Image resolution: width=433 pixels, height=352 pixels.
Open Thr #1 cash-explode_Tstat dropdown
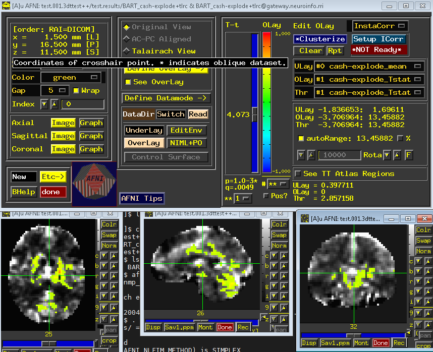point(369,93)
